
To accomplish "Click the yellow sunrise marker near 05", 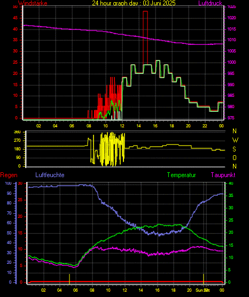I will point(69,279).
